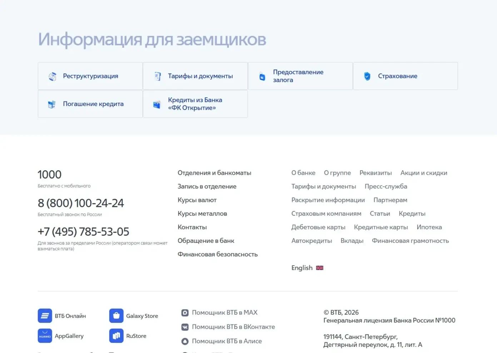Open the Контакты page

tap(192, 227)
